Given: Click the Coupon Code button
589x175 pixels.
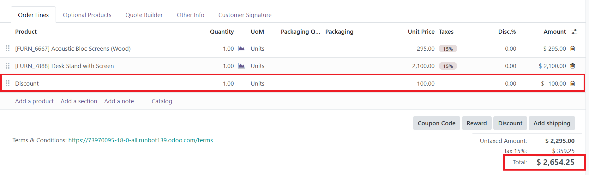Looking at the screenshot, I should tap(436, 123).
